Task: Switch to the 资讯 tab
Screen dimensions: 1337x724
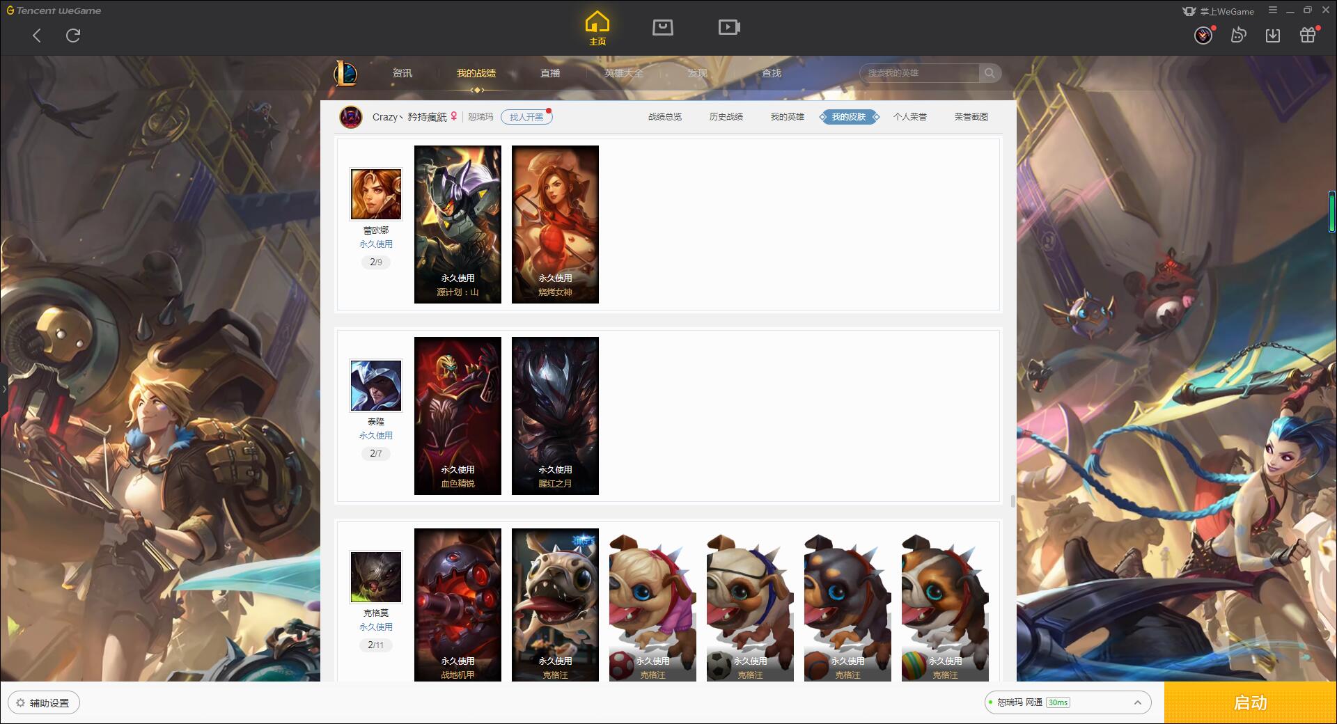Action: [x=402, y=73]
